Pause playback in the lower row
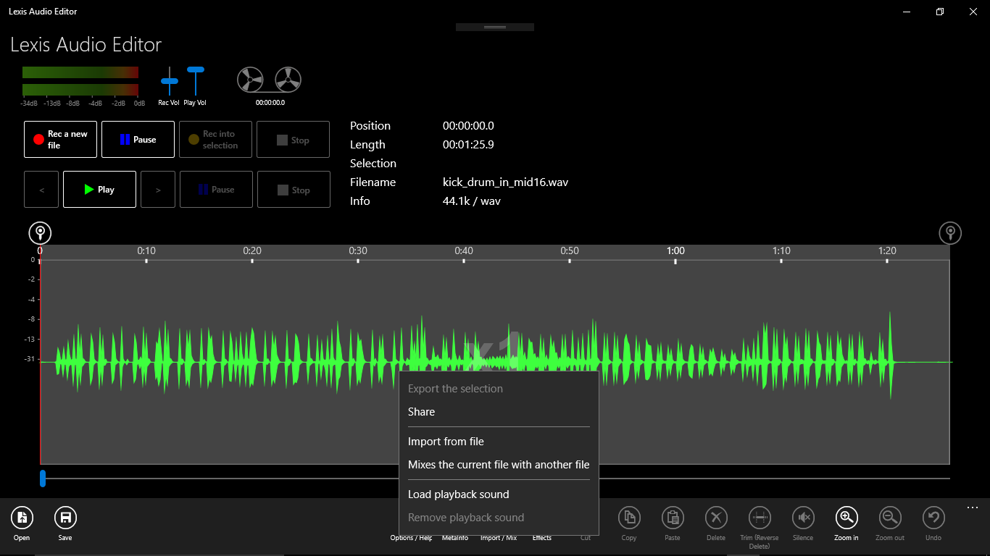990x556 pixels. point(216,190)
